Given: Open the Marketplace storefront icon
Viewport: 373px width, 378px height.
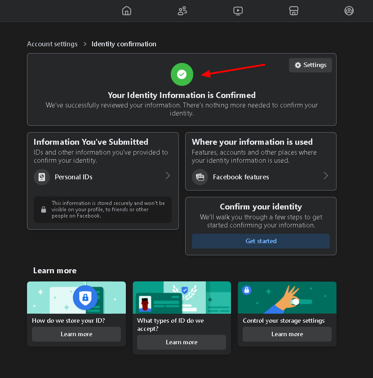Looking at the screenshot, I should [293, 11].
